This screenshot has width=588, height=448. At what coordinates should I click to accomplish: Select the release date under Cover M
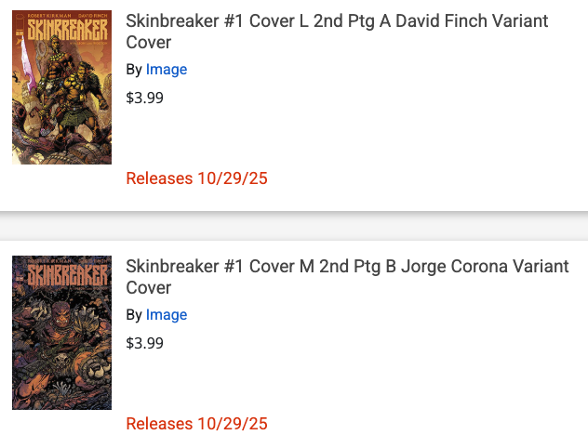point(196,424)
